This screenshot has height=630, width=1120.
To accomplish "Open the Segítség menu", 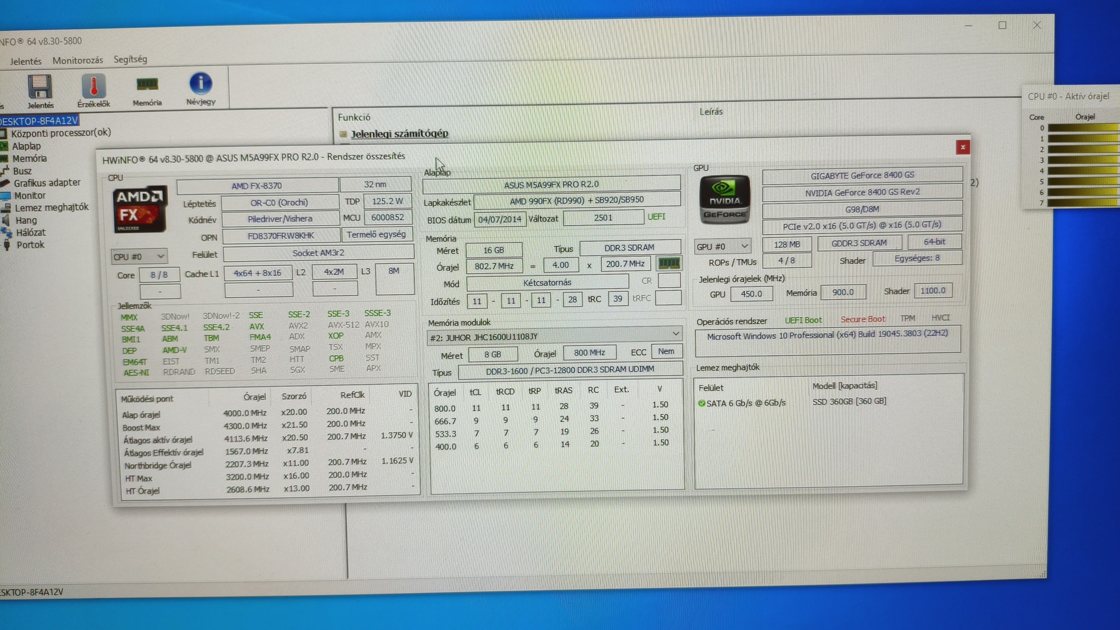I will [131, 59].
